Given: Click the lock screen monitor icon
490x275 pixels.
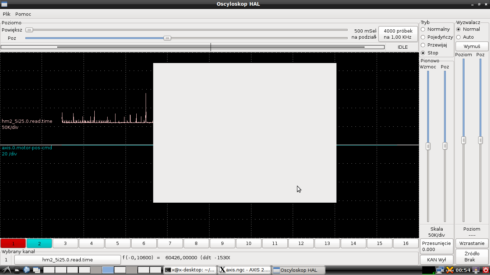Looking at the screenshot, I should pos(476,270).
